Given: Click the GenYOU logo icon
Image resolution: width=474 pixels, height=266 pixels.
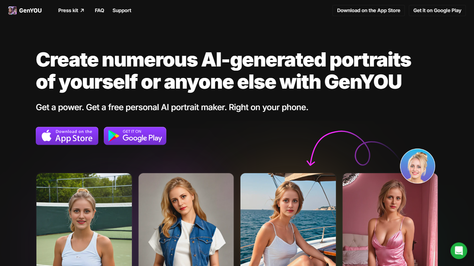Looking at the screenshot, I should [12, 10].
